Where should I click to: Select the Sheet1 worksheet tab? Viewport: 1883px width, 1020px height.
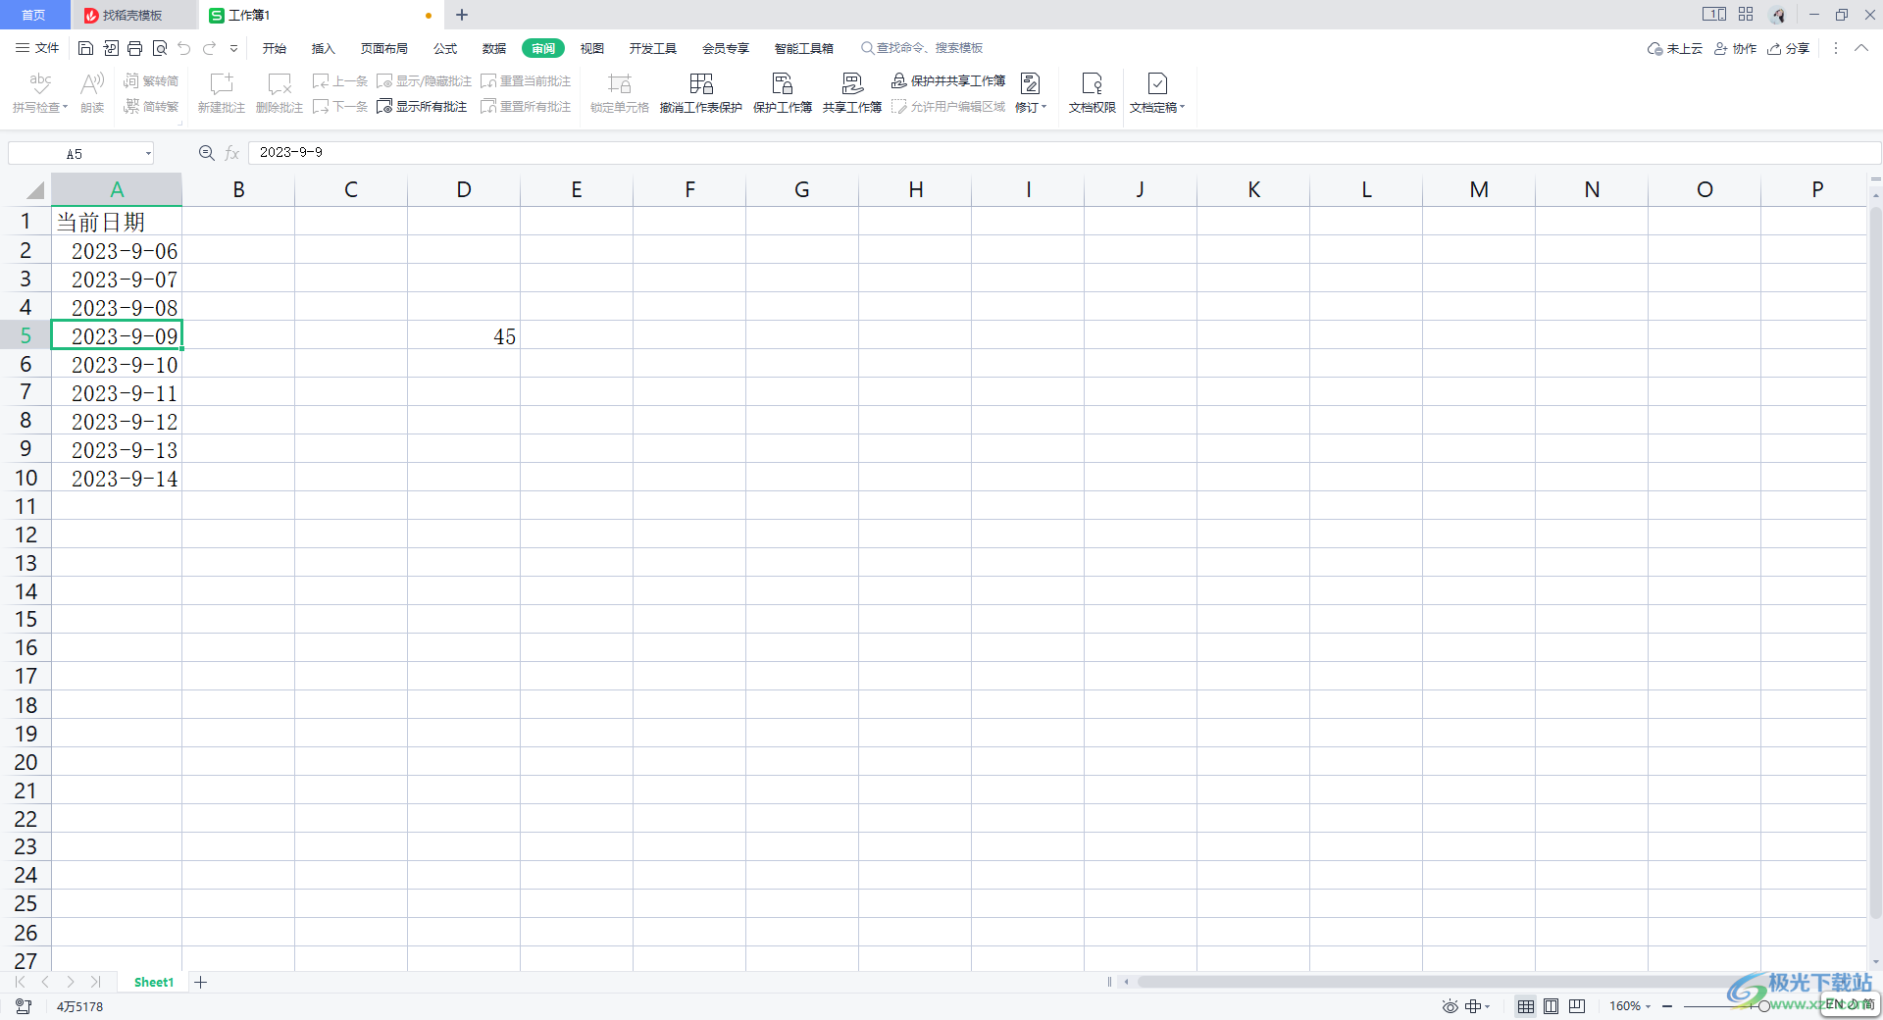154,982
